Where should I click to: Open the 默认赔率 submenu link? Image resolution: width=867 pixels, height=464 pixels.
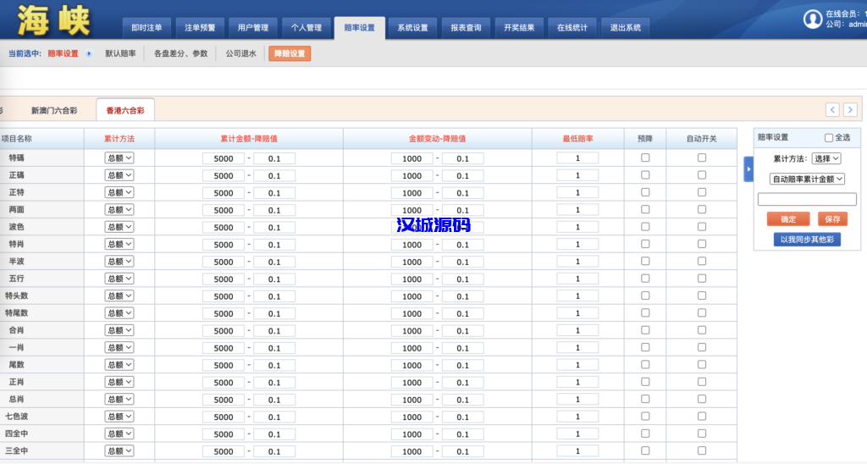120,53
